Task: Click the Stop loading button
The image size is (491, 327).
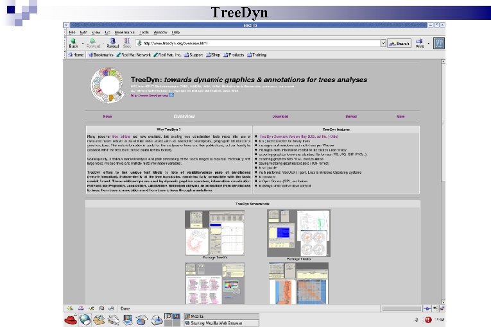Action: pyautogui.click(x=127, y=43)
